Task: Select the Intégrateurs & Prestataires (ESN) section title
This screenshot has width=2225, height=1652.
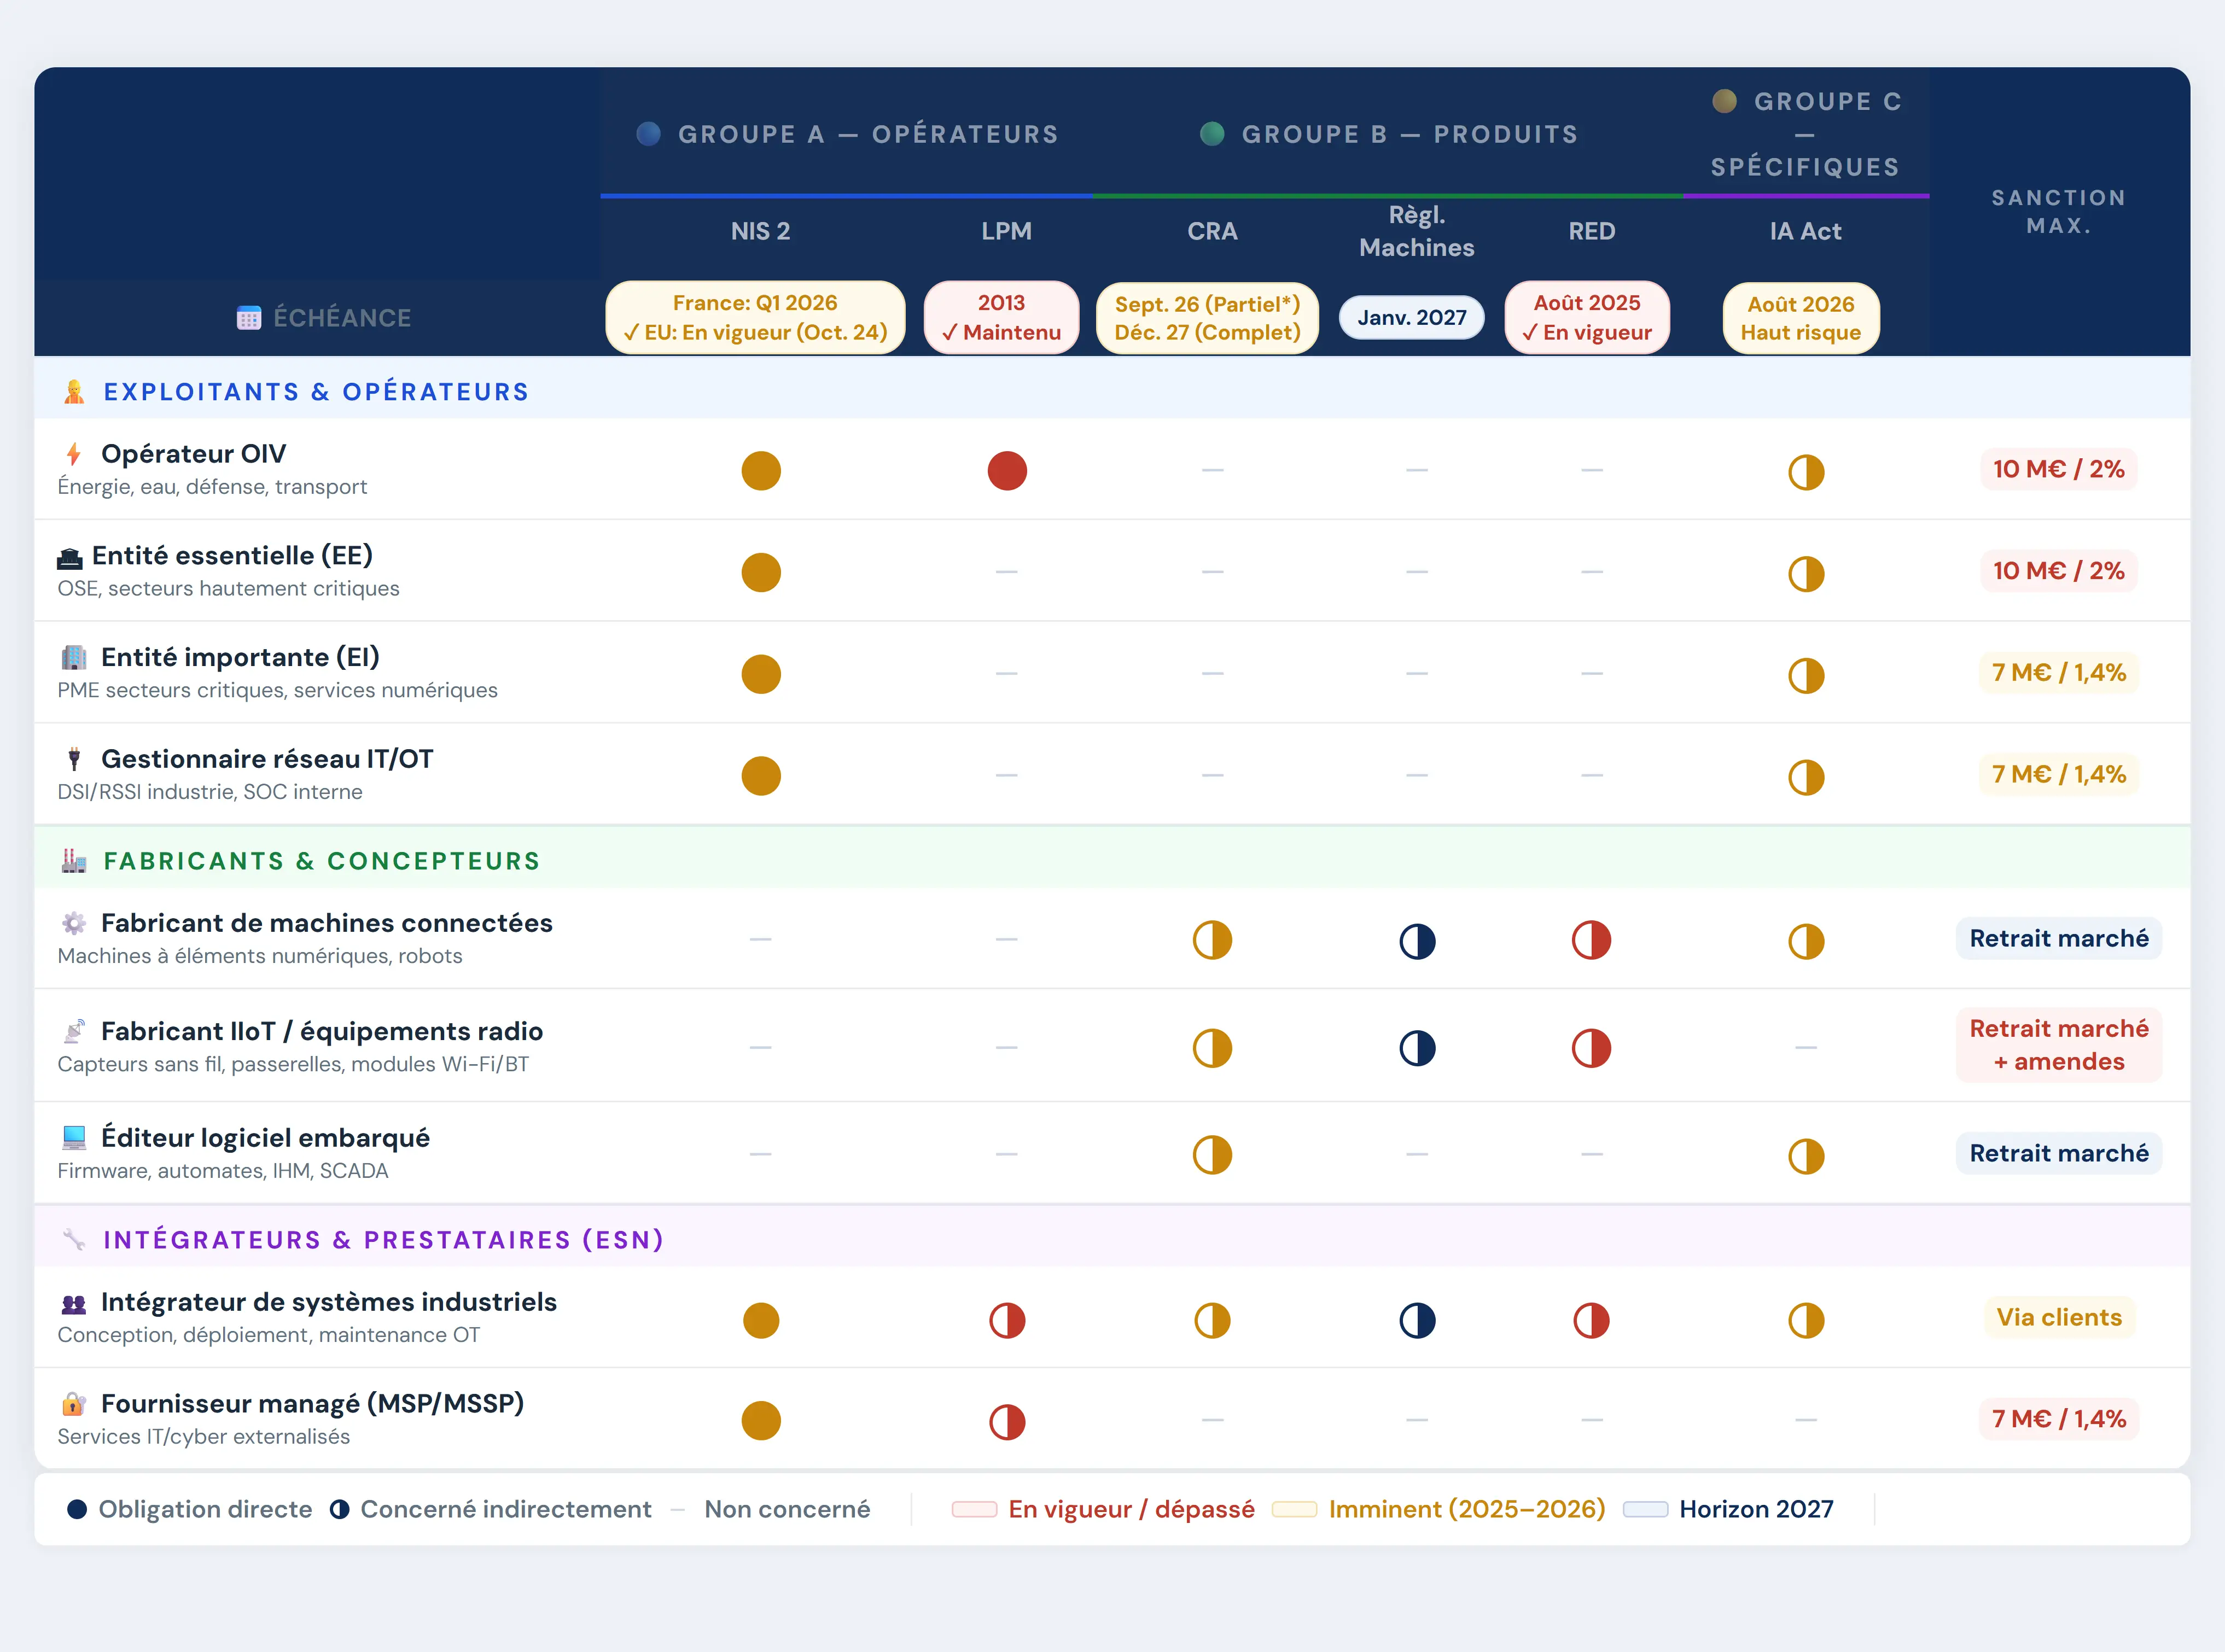Action: 383,1240
